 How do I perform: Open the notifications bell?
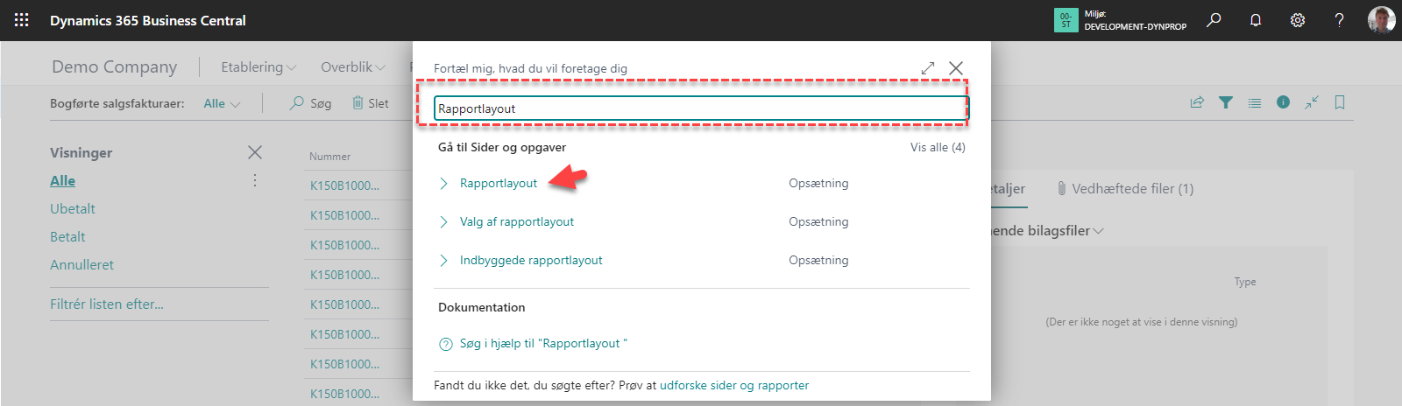click(x=1256, y=19)
